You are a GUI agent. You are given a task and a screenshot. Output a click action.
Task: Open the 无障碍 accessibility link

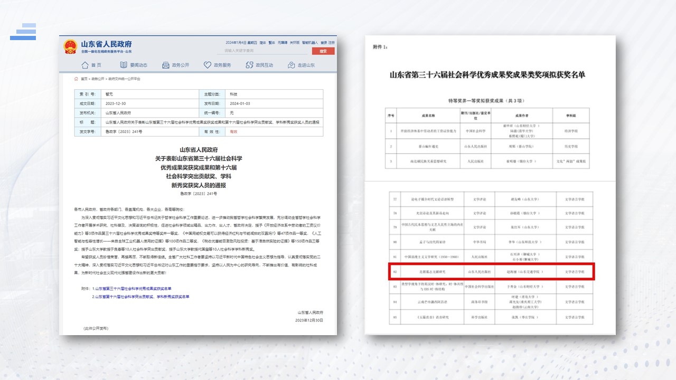click(x=283, y=42)
